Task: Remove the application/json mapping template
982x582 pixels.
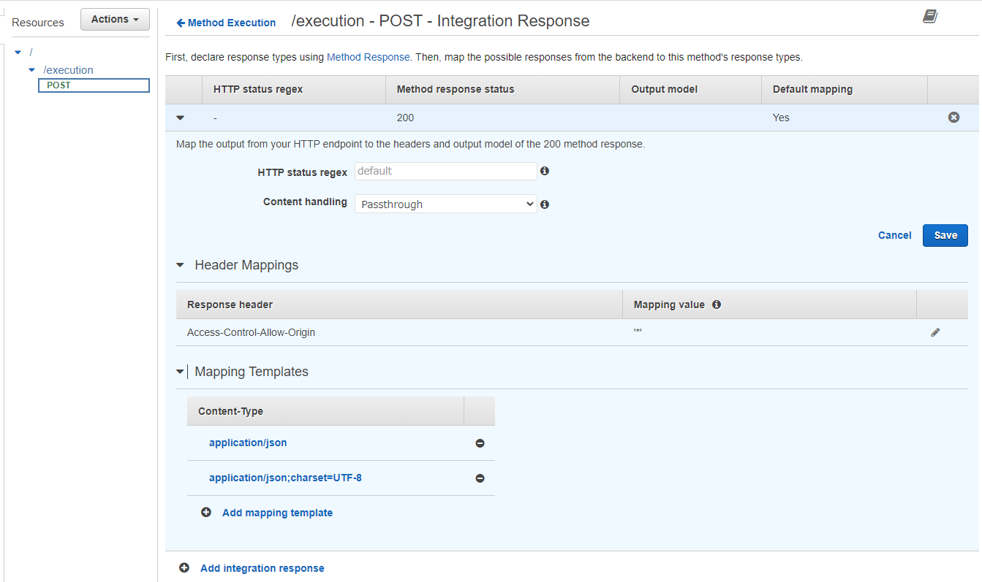Action: pos(480,443)
